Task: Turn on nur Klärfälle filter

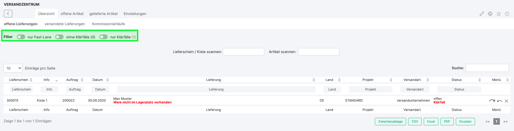Action: 103,37
